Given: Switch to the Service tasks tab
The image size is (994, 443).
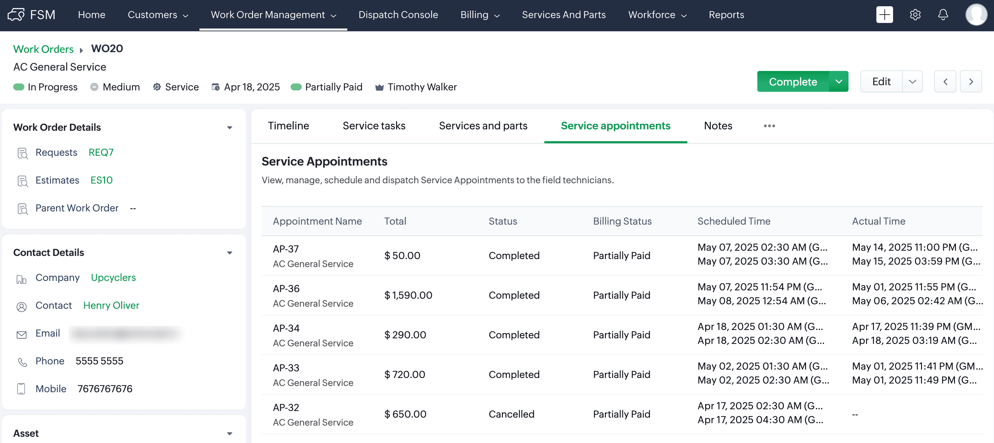Looking at the screenshot, I should point(373,126).
